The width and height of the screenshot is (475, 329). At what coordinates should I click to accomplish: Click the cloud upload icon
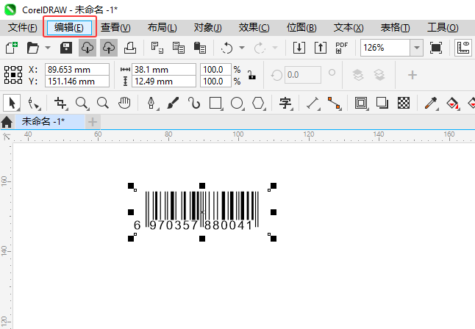(109, 48)
